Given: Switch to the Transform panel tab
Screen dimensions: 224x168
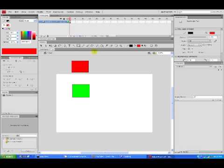Looking at the screenshot, I should pyautogui.click(x=16, y=58).
